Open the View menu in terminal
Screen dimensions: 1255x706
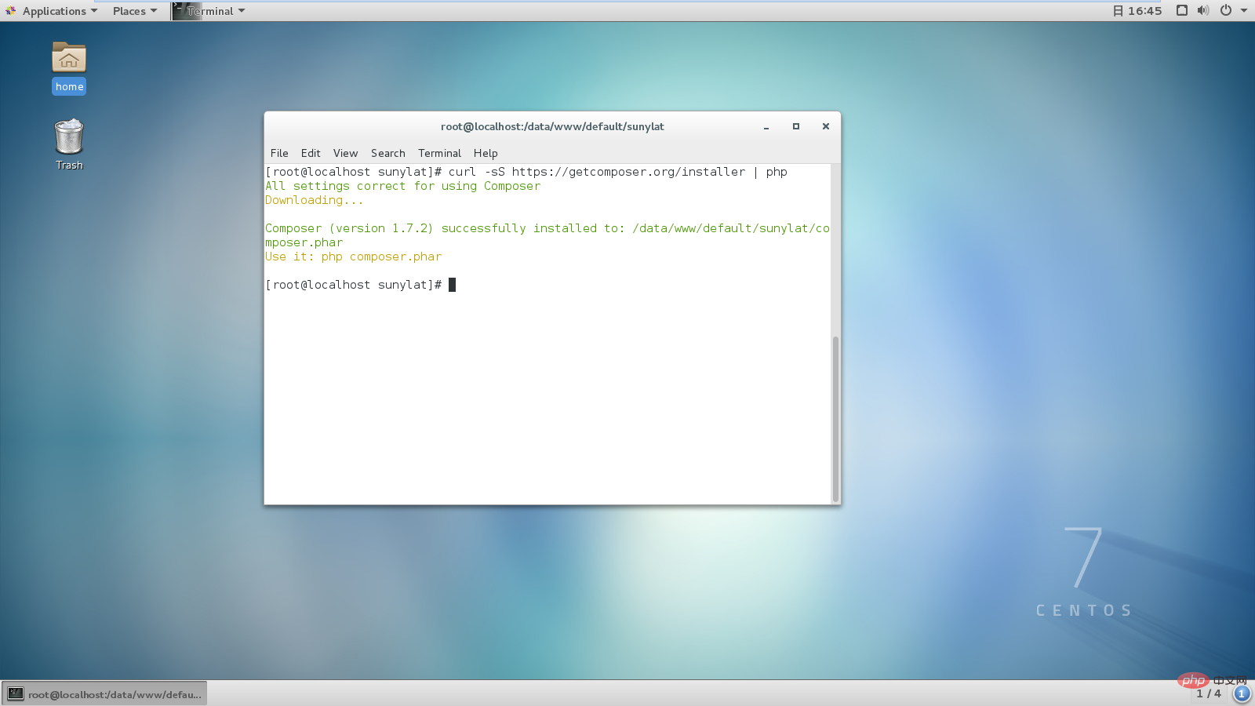pos(345,153)
